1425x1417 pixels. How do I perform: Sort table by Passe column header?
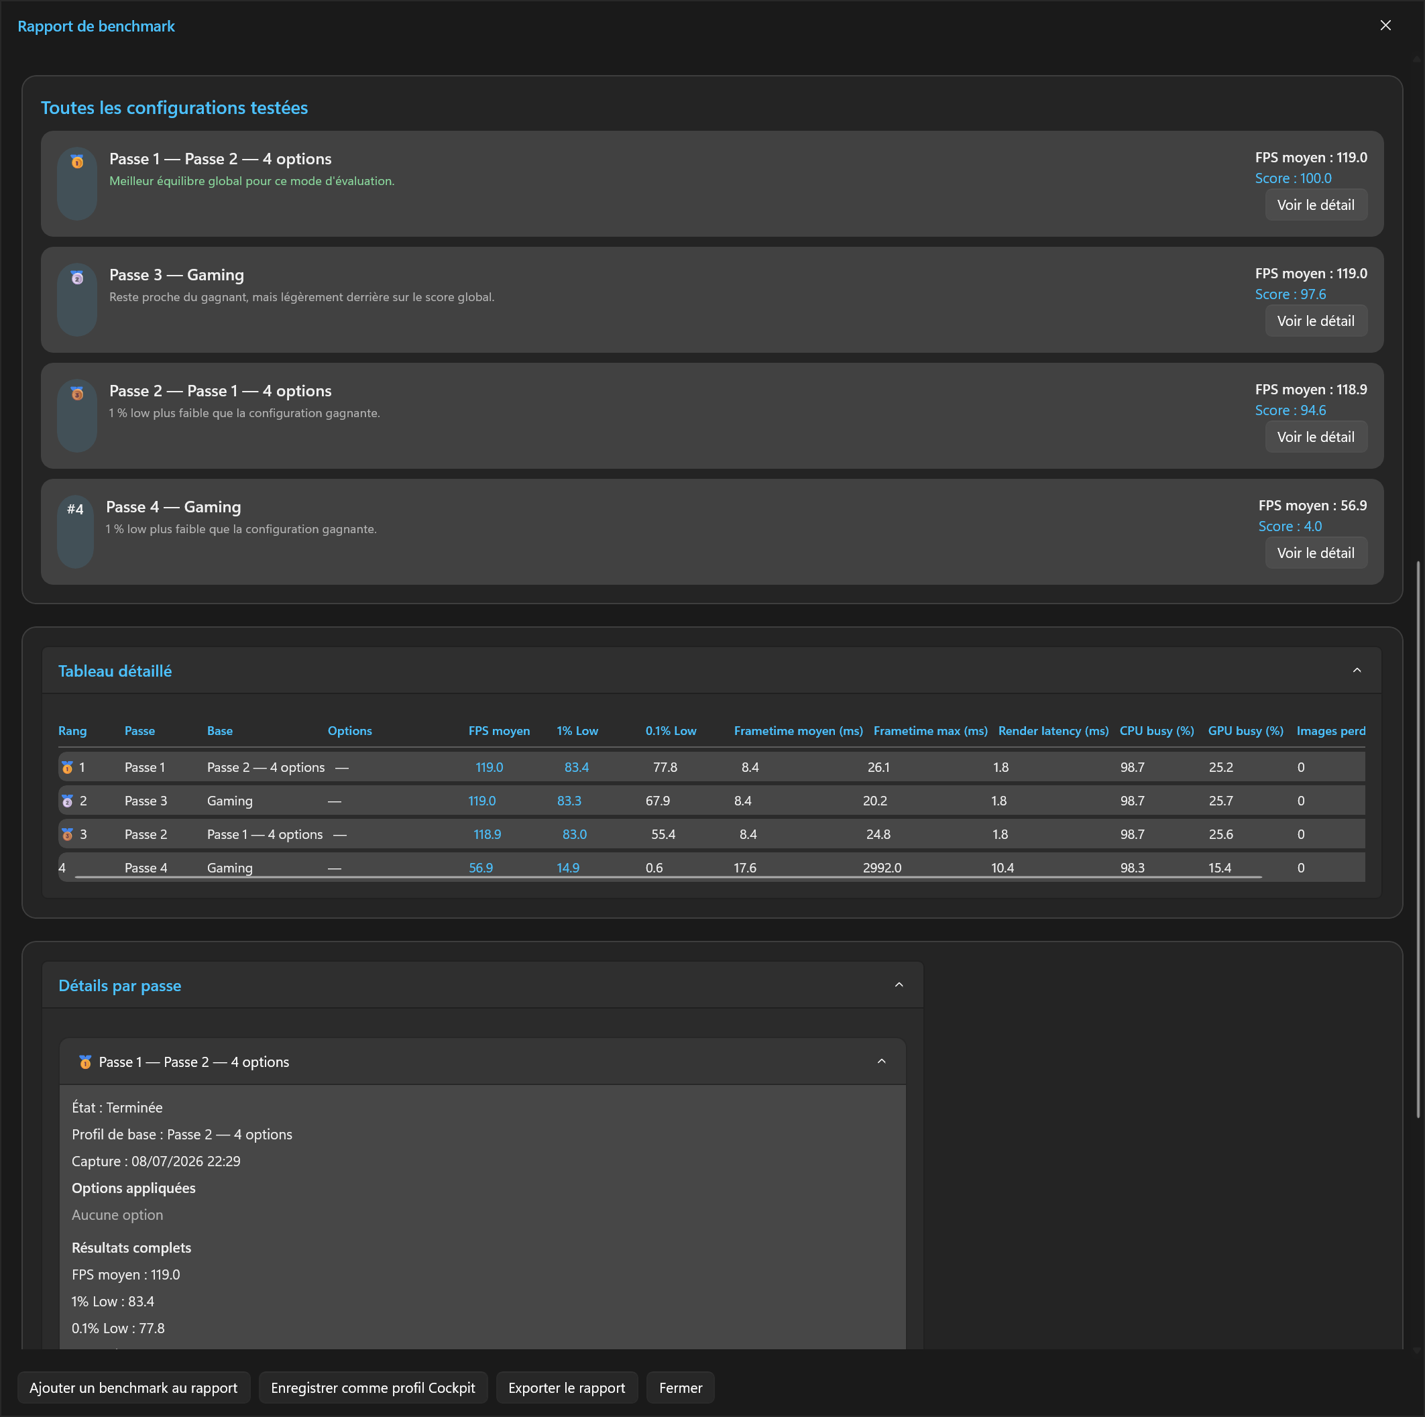(x=139, y=731)
